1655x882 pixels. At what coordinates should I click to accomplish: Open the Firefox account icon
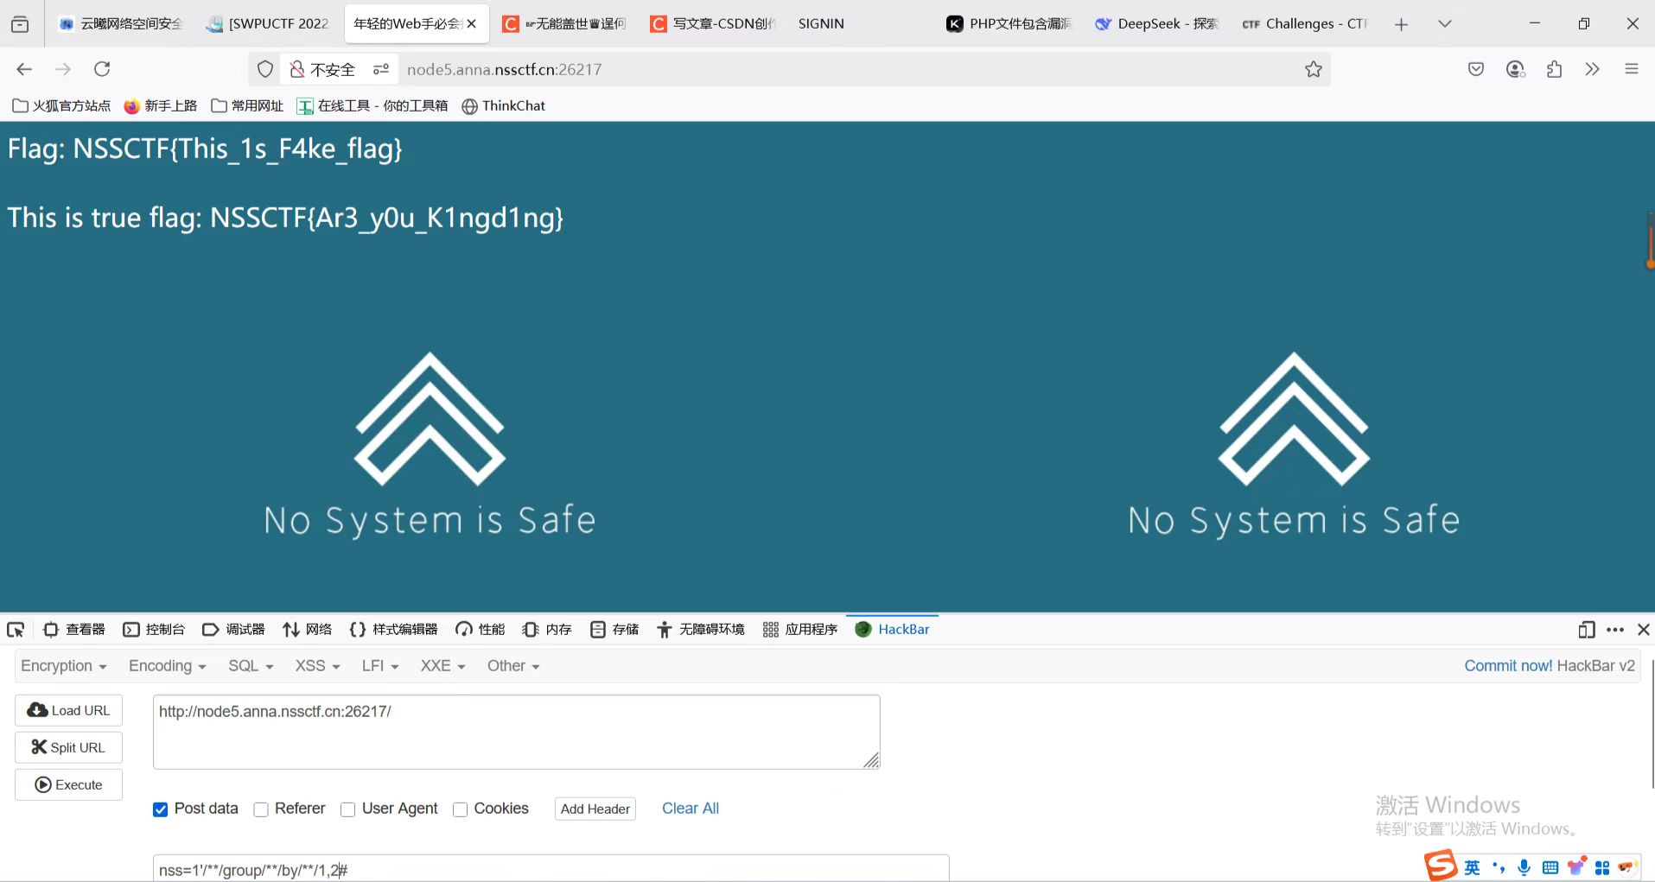1515,69
